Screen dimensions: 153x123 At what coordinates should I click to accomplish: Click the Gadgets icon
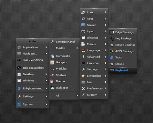pyautogui.click(x=52, y=62)
